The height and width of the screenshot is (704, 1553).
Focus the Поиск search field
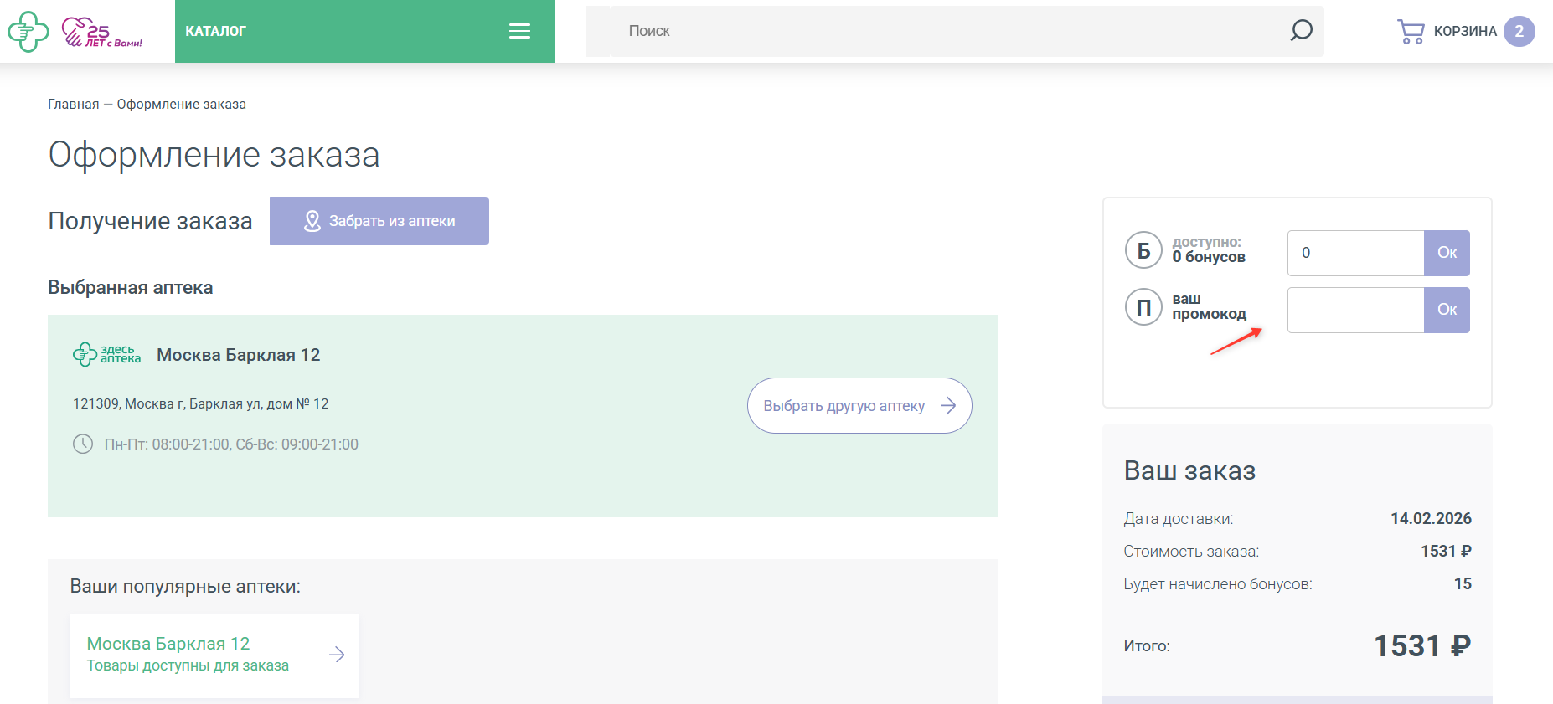tap(947, 31)
